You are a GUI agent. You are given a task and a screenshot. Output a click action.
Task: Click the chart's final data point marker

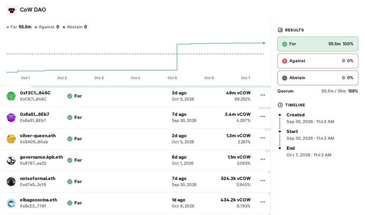(264, 43)
